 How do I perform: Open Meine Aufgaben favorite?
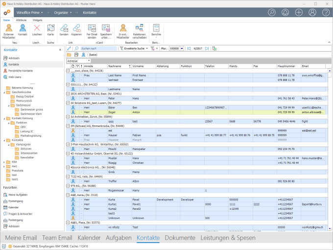click(16, 195)
